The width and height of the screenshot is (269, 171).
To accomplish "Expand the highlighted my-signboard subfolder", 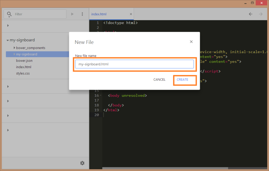I will click(x=14, y=54).
